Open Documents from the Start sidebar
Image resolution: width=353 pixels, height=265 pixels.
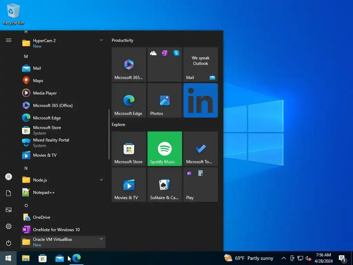(x=9, y=193)
